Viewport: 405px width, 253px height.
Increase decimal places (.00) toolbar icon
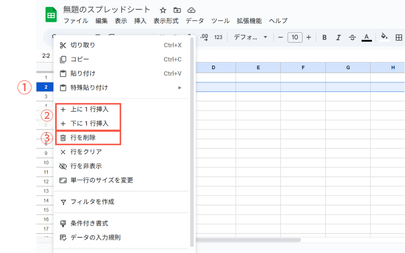[x=204, y=37]
